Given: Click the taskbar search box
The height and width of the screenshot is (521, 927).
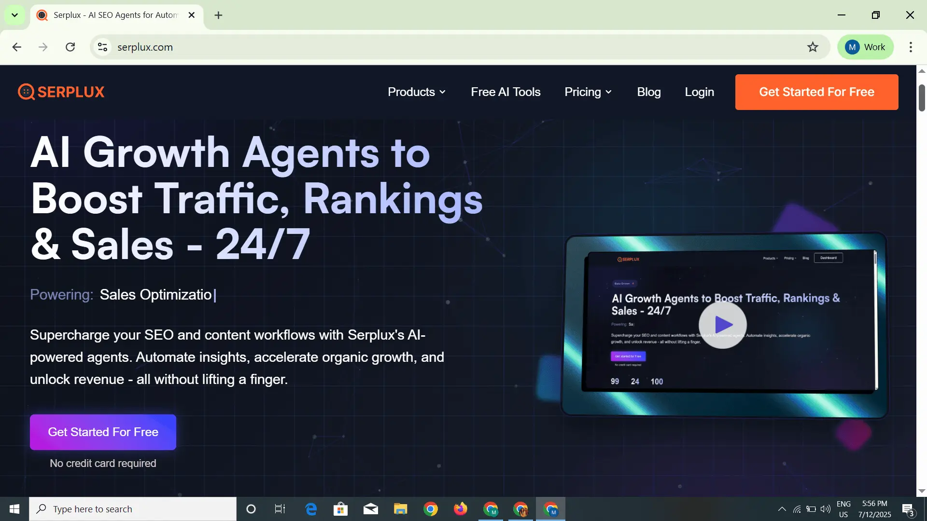Looking at the screenshot, I should pos(133,509).
